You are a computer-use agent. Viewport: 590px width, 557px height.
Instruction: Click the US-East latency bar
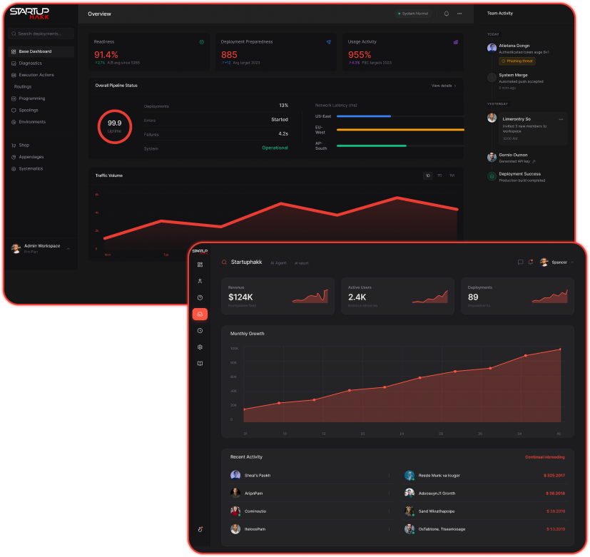(x=363, y=116)
